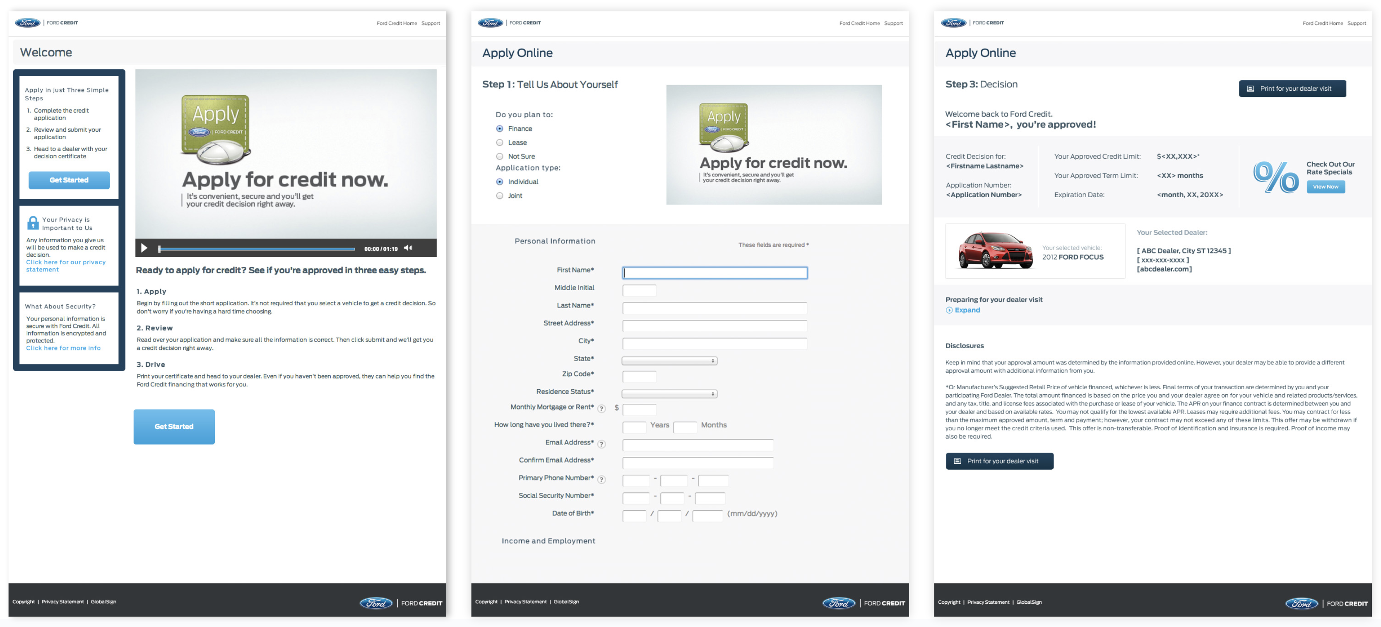Click the privacy padlock icon

(x=33, y=222)
